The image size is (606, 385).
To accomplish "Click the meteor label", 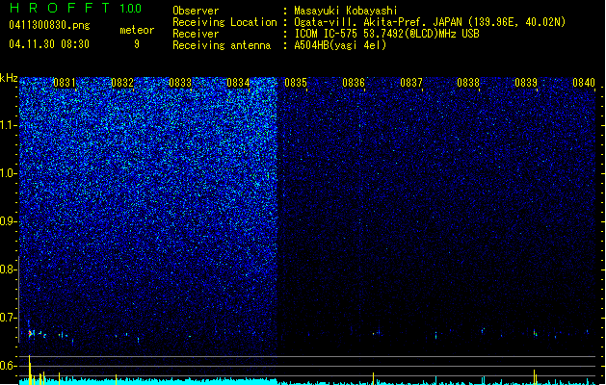I will click(137, 30).
